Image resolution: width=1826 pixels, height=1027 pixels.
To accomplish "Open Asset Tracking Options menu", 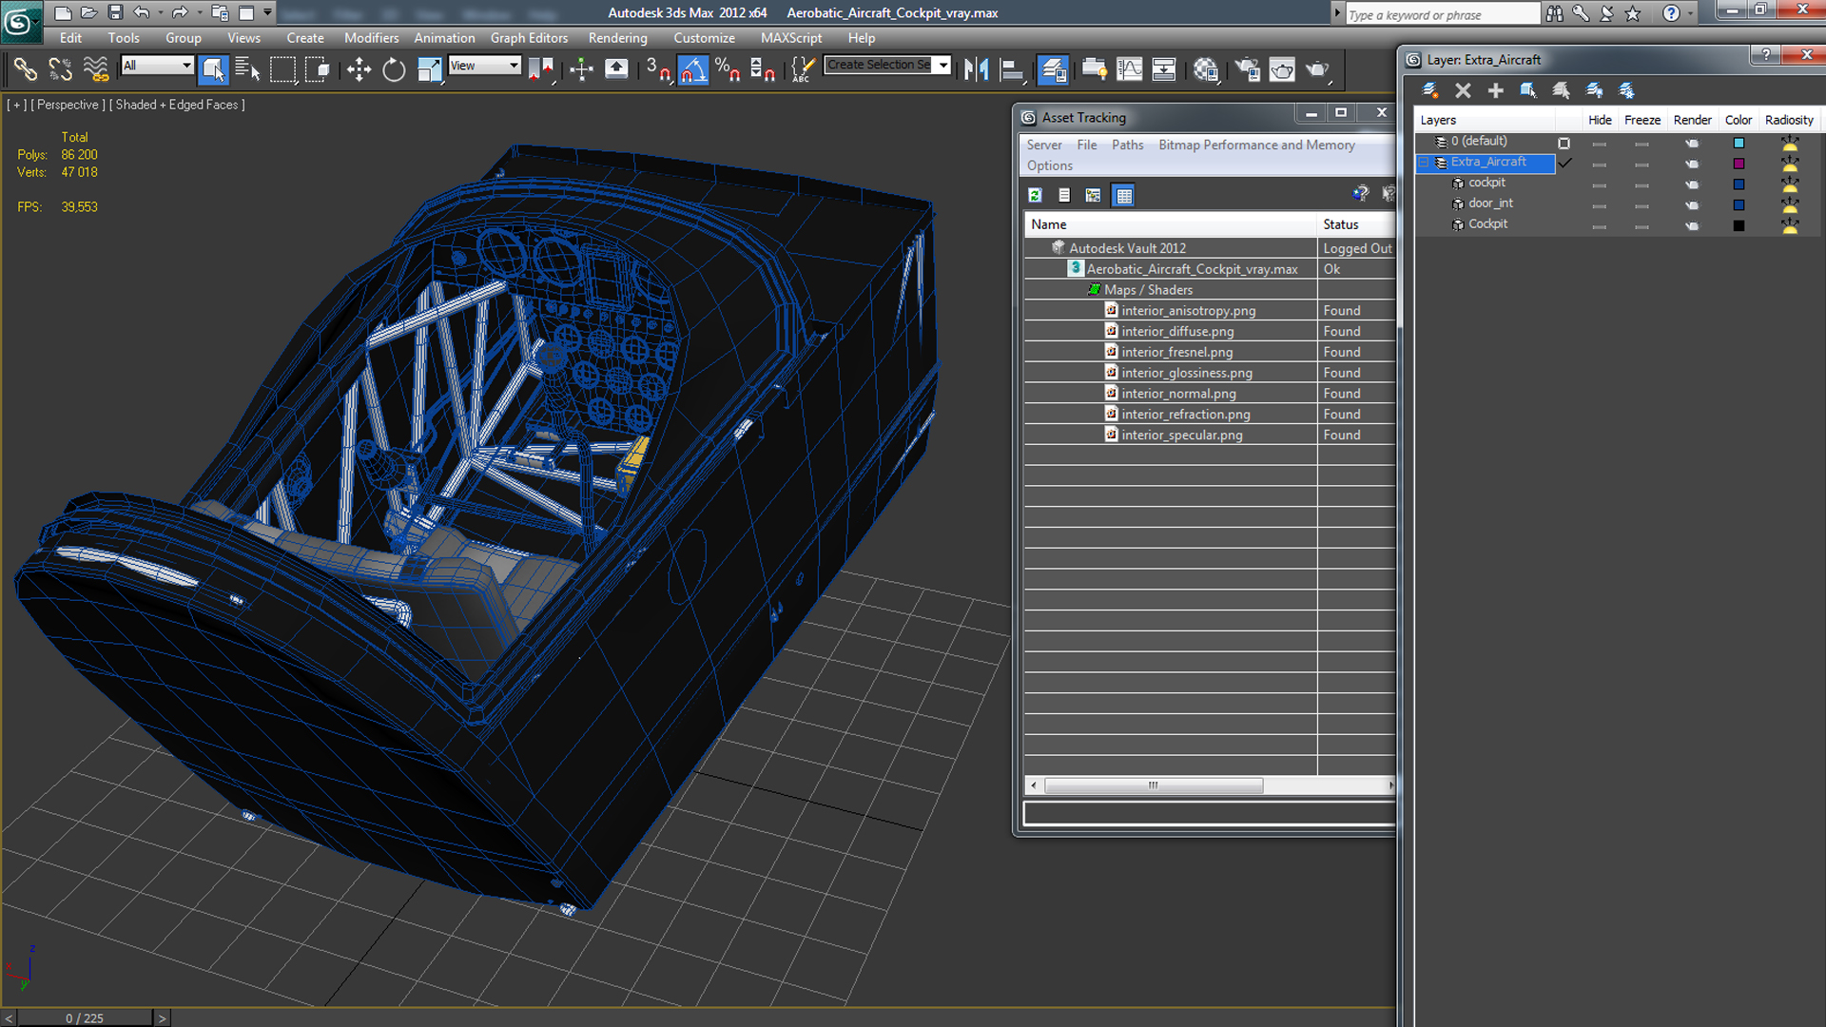I will pos(1049,165).
